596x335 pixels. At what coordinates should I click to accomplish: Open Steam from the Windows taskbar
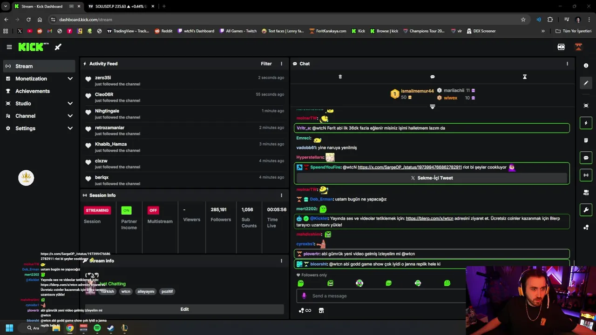click(x=110, y=328)
